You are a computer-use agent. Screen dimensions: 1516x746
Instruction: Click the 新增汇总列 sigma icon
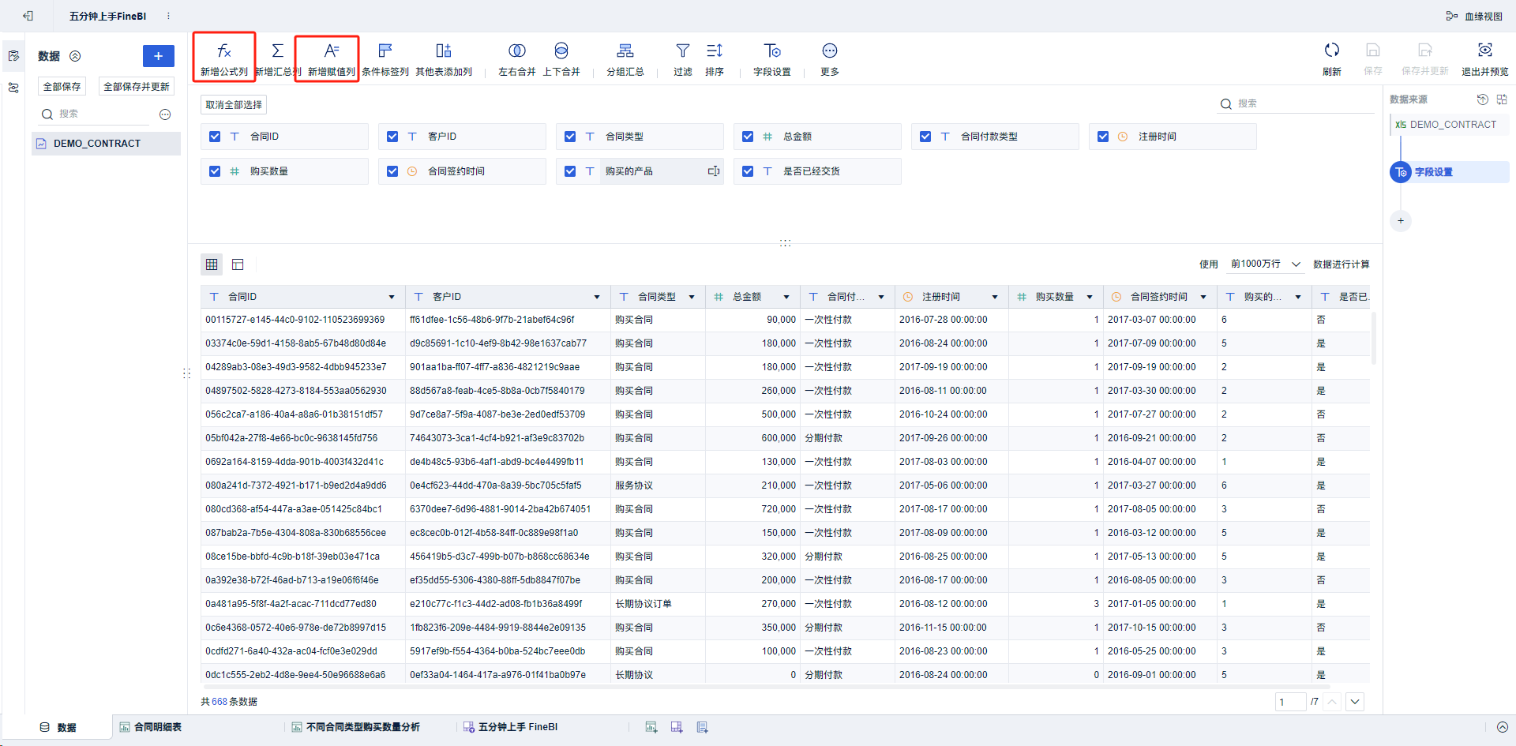278,51
